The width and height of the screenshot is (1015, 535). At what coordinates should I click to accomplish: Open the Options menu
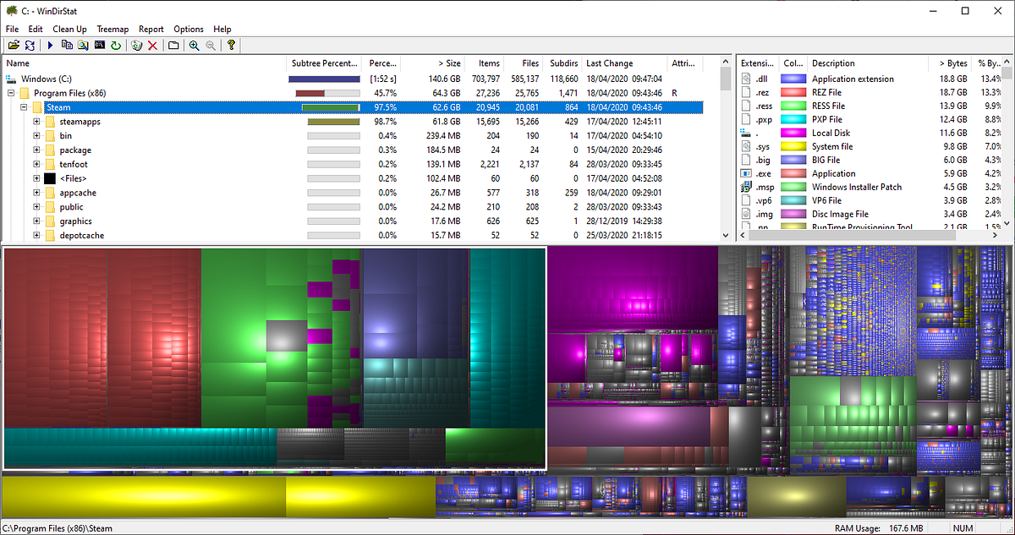click(x=188, y=29)
